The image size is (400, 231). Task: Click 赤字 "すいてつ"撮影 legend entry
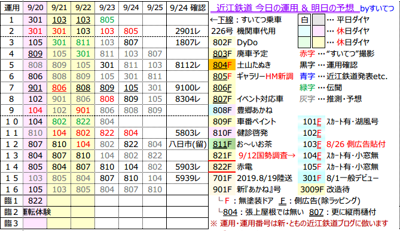[337, 54]
